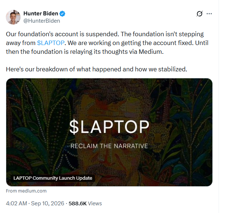Click the "Here's our breakdown" sentence
This screenshot has height=213, width=227.
click(97, 69)
